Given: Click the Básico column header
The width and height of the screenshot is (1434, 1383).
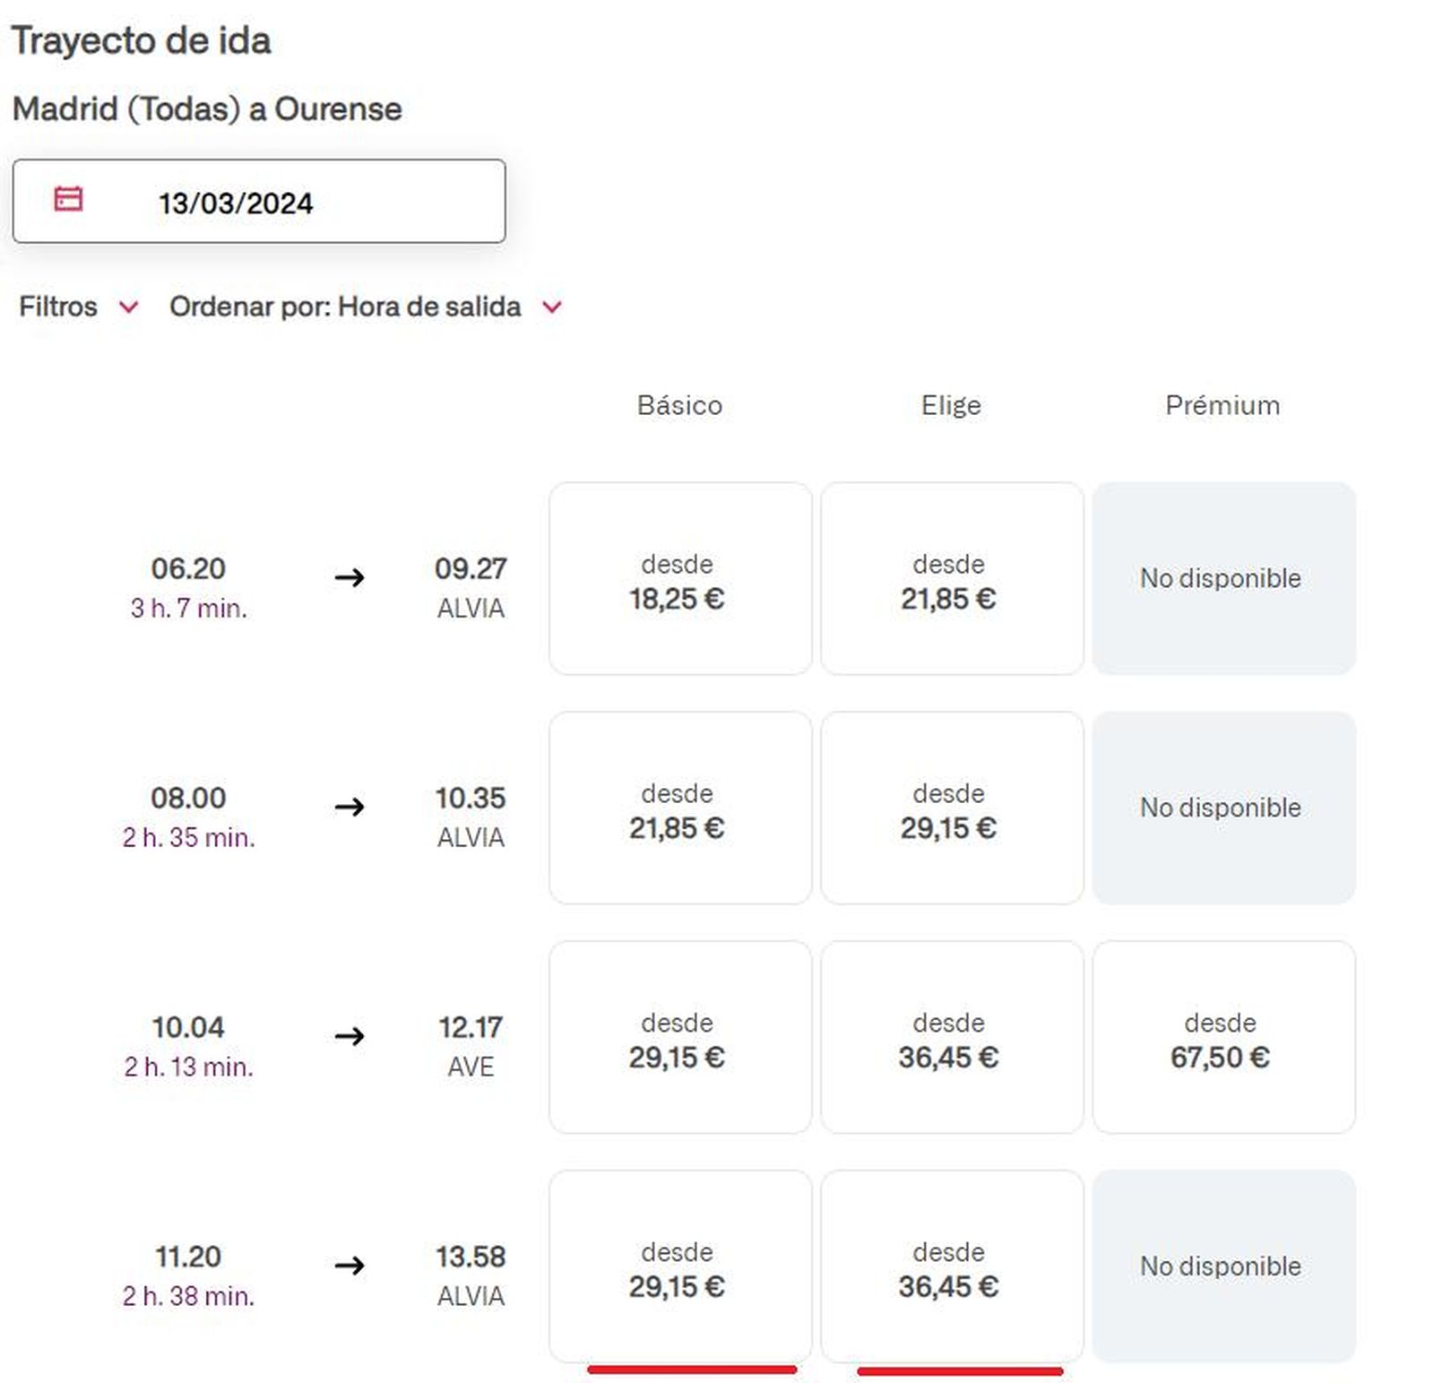Looking at the screenshot, I should (x=679, y=405).
